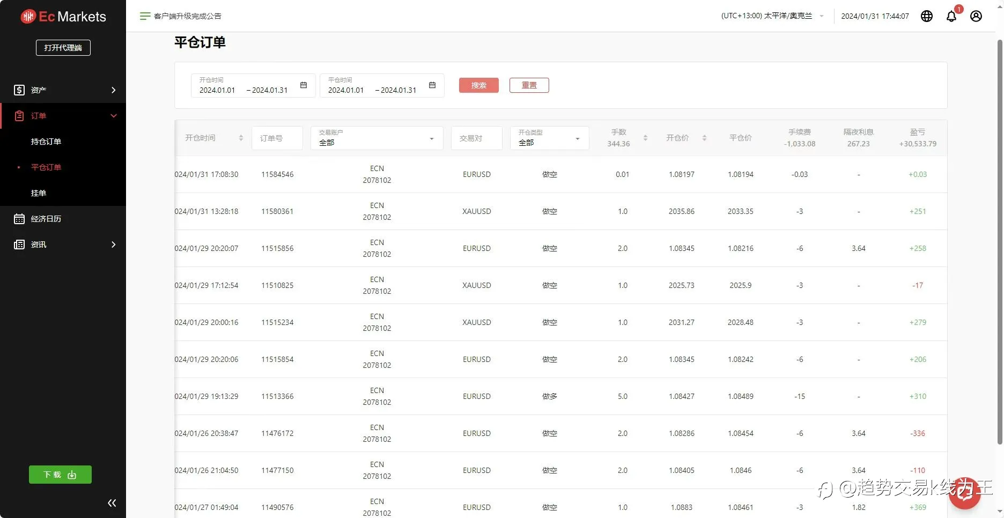Open language globe icon
This screenshot has height=518, width=1004.
tap(927, 16)
